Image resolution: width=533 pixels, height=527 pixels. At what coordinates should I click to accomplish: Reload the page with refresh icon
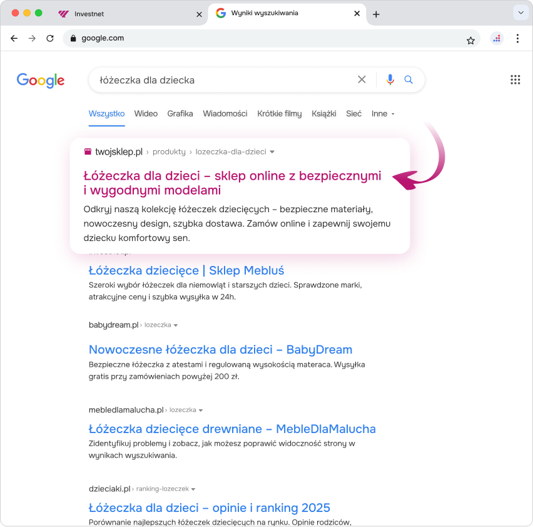click(x=50, y=38)
